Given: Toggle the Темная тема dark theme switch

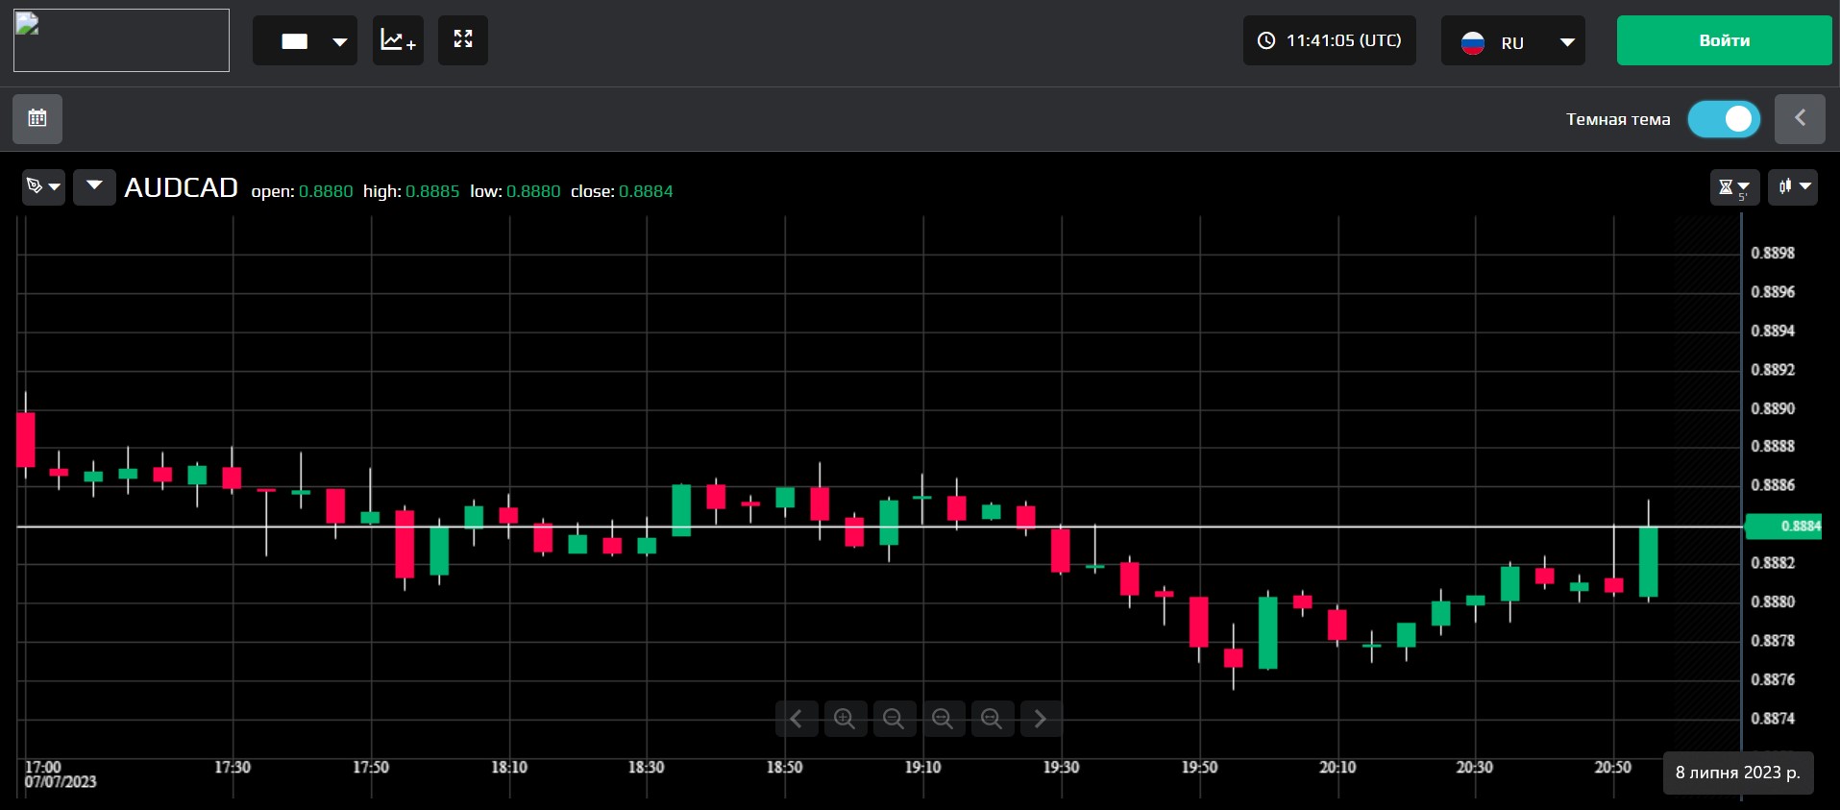Looking at the screenshot, I should (x=1725, y=119).
